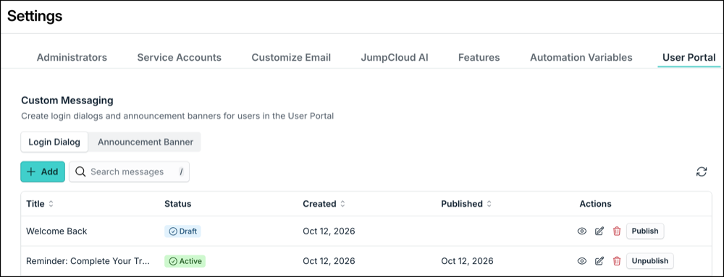Screen dimensions: 724x277
Task: Select the Login Dialog toggle
Action: (54, 142)
